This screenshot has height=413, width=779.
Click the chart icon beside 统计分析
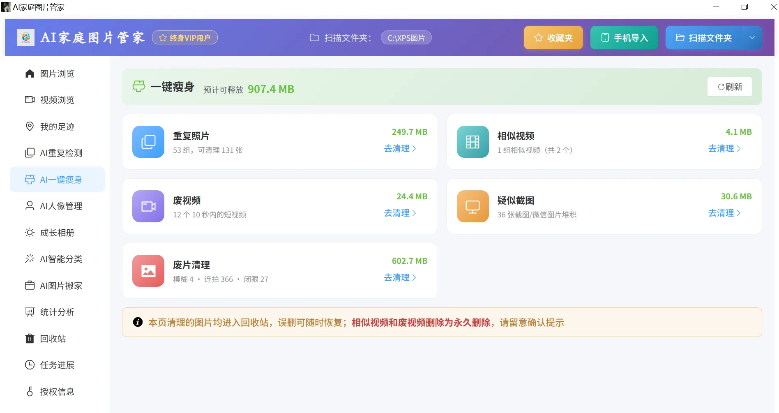(30, 312)
